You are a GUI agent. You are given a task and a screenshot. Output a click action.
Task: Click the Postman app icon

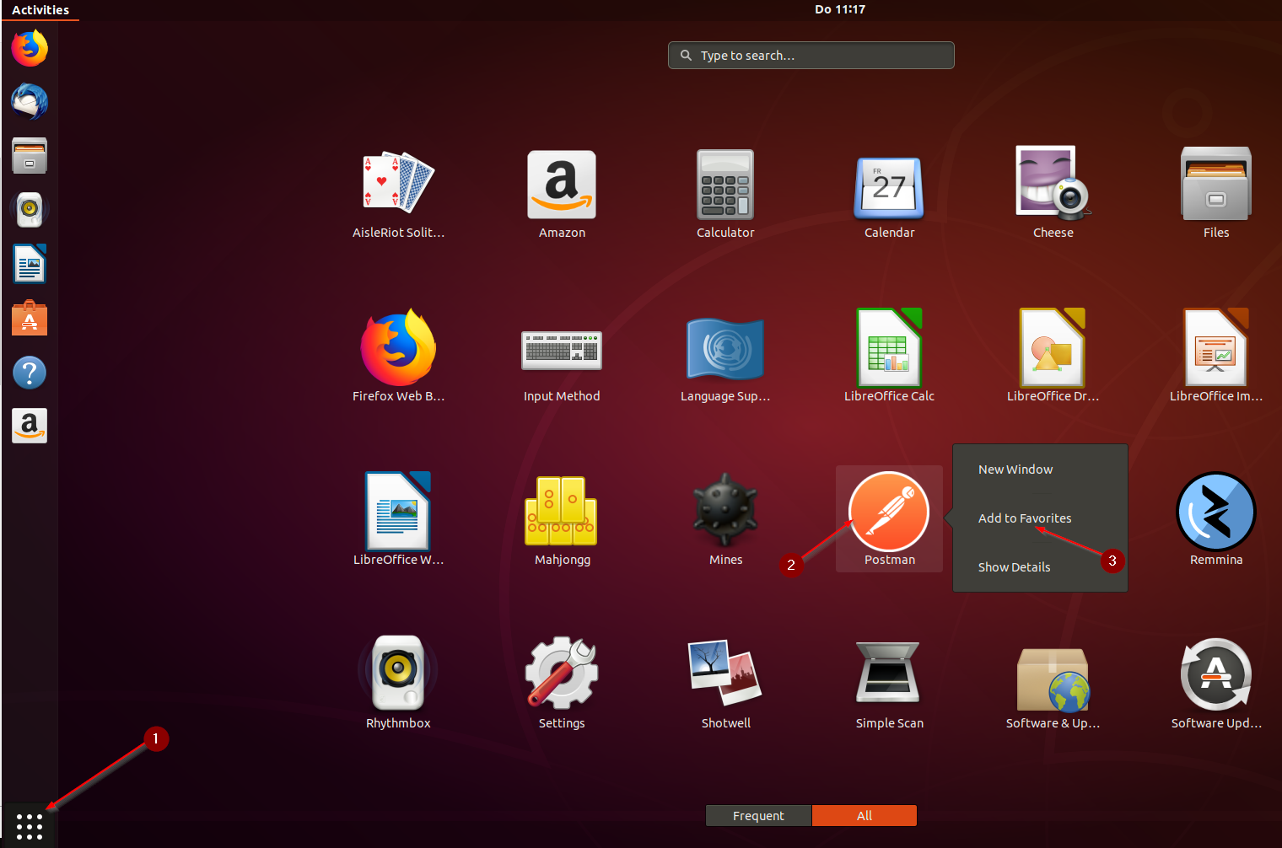(889, 511)
